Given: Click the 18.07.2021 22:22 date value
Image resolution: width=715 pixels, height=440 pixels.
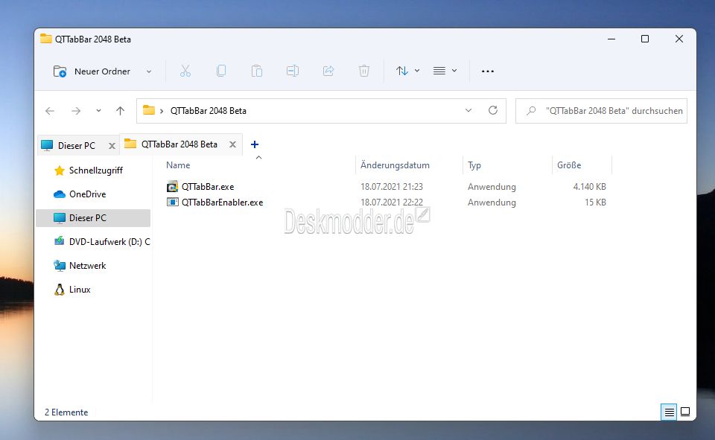Looking at the screenshot, I should click(x=392, y=203).
